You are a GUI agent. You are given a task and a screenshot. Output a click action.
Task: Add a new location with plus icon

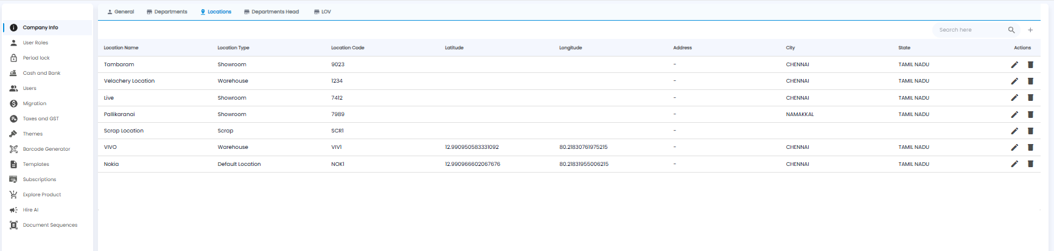(x=1030, y=30)
